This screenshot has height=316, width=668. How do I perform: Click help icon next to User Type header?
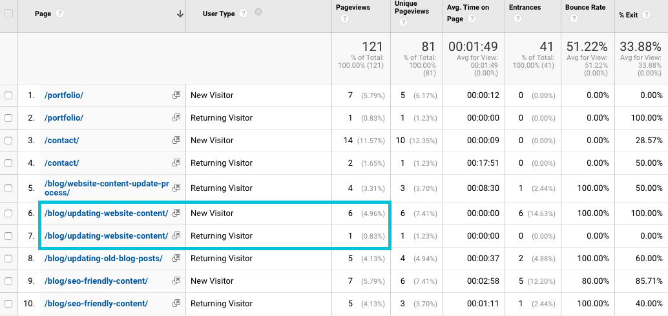click(x=243, y=14)
